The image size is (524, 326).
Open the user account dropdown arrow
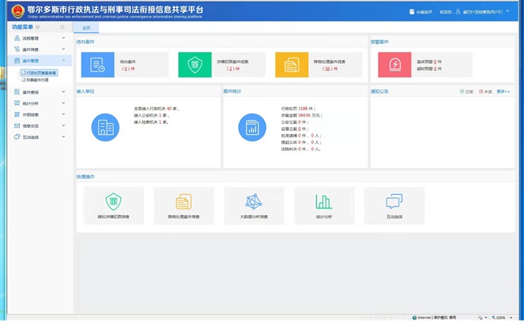pos(508,12)
